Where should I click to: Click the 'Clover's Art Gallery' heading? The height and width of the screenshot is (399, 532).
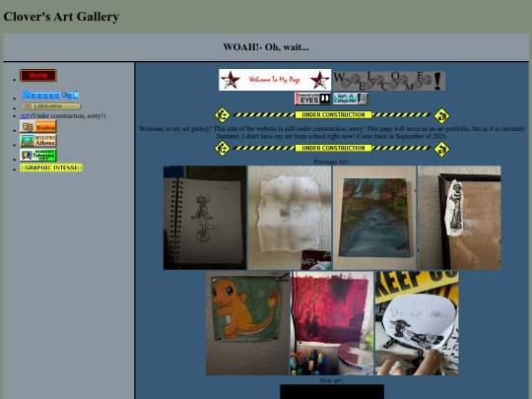[x=61, y=17]
